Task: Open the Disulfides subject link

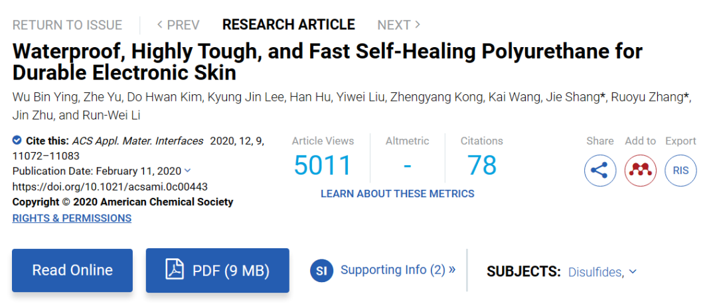Action: click(595, 272)
